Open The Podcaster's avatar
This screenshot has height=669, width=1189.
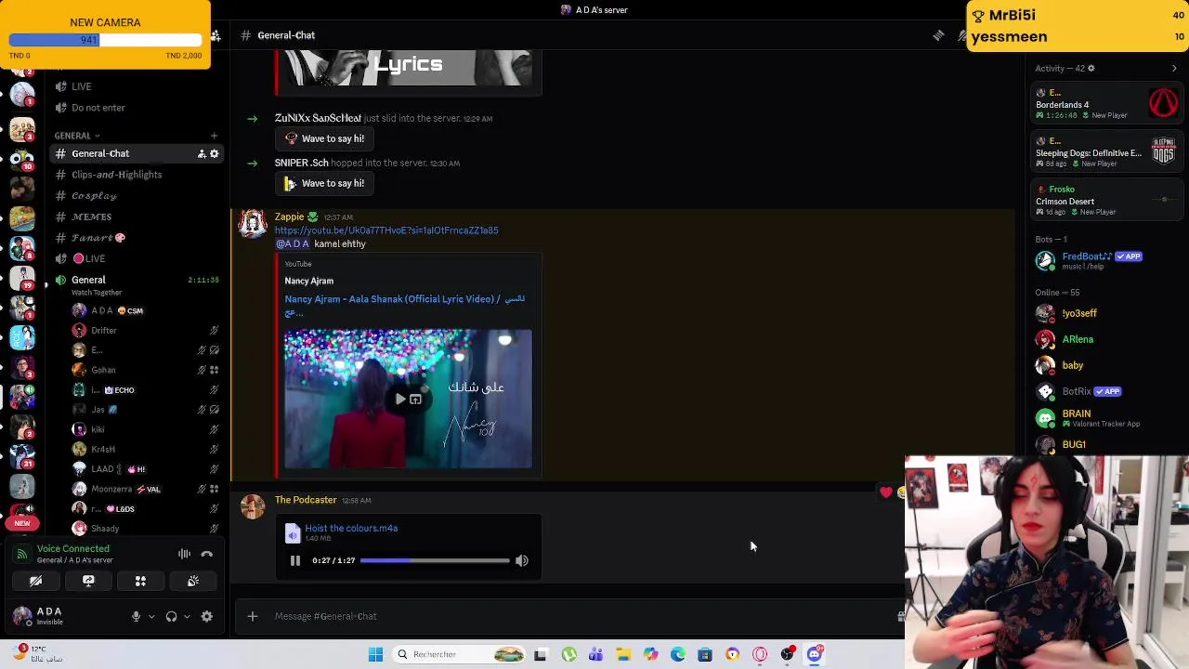(253, 506)
